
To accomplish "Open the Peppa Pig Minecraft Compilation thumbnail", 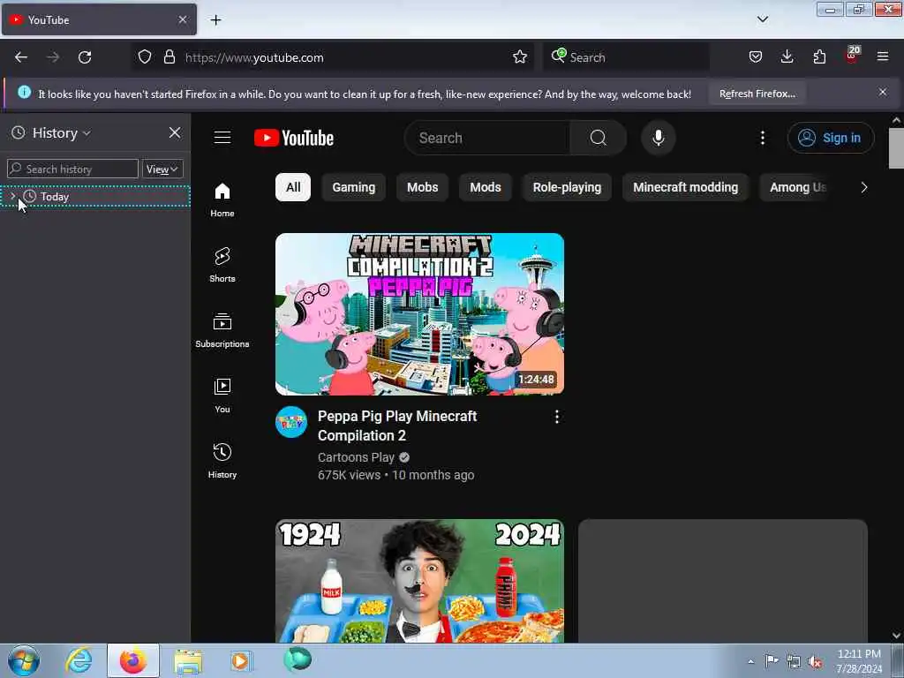I will click(419, 314).
